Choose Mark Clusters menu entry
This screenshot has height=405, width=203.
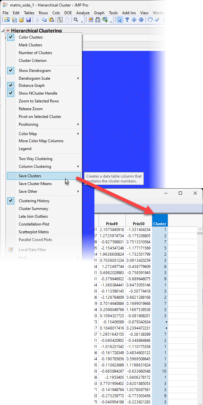tap(44, 45)
